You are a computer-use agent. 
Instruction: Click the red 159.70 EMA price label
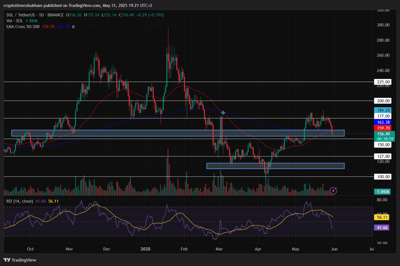point(383,128)
